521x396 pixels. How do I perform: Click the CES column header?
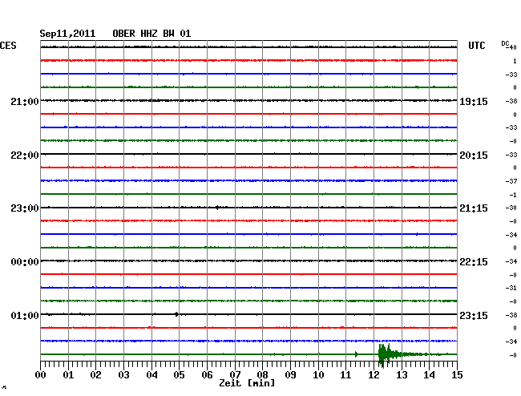(x=8, y=46)
